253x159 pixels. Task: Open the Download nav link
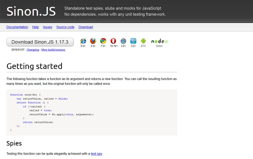pos(86,27)
